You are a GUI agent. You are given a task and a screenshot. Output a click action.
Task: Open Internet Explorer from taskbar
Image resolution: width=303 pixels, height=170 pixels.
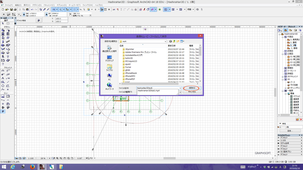pos(13,167)
